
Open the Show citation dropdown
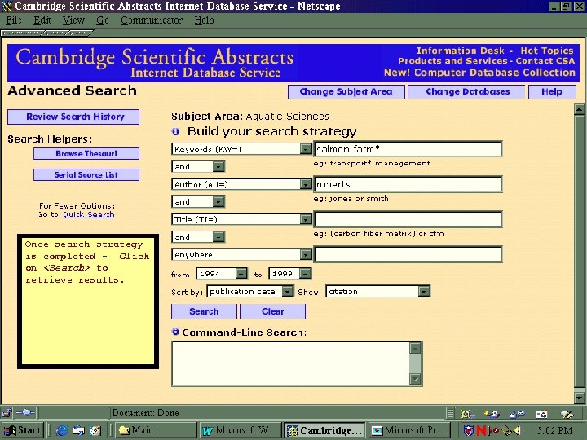(424, 292)
